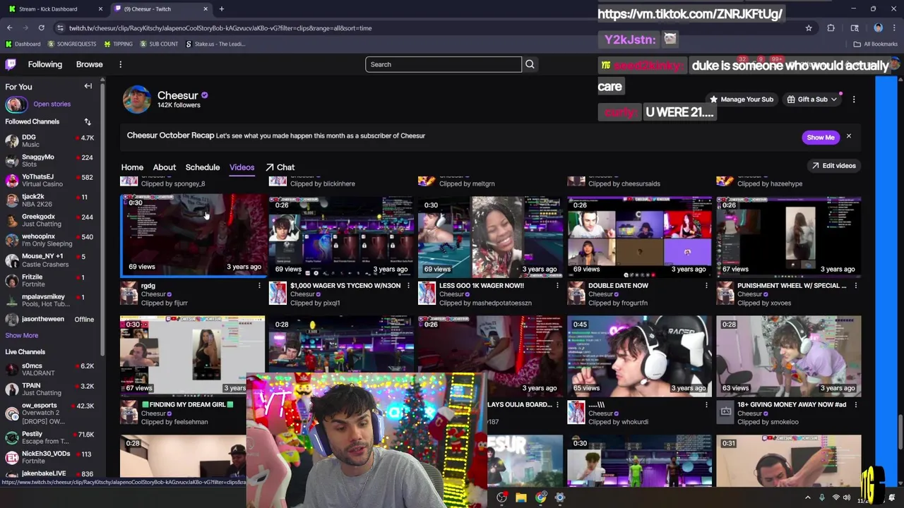Click the search magnifier button

(x=530, y=64)
